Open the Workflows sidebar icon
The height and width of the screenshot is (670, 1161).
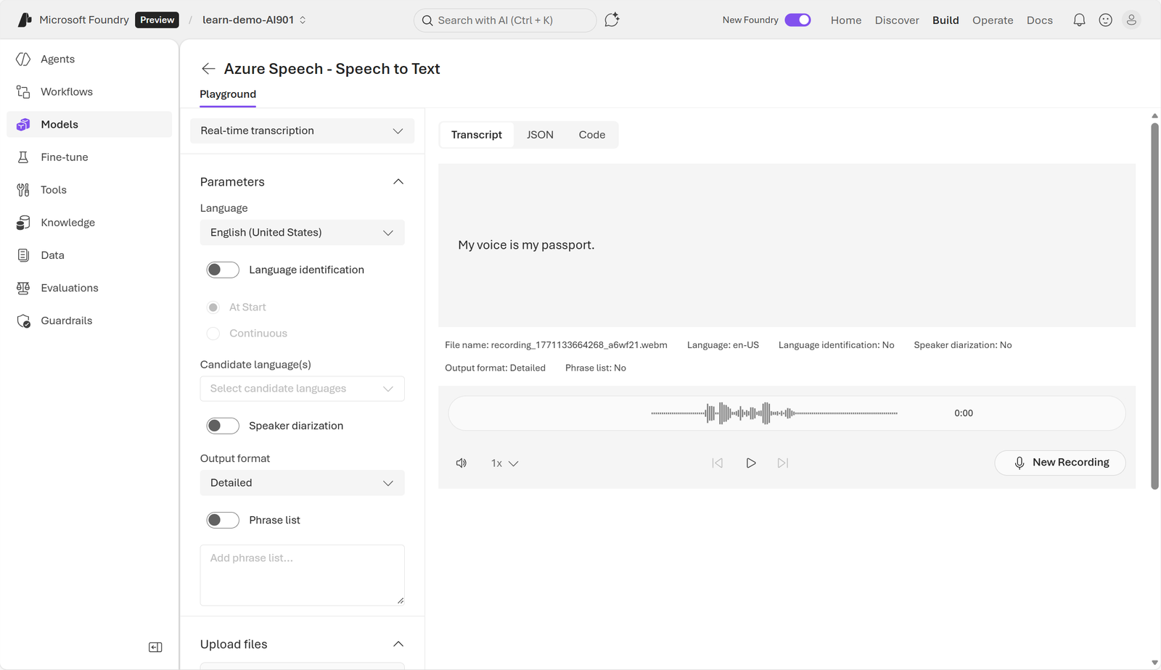click(x=23, y=91)
